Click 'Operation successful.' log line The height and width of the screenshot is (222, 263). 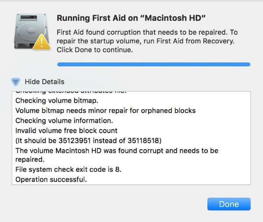tap(51, 179)
